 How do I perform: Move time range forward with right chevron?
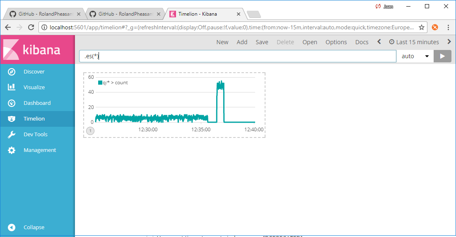pyautogui.click(x=449, y=42)
